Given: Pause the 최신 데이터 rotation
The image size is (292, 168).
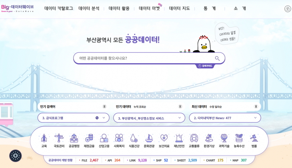Looking at the screenshot, I should (x=256, y=106).
